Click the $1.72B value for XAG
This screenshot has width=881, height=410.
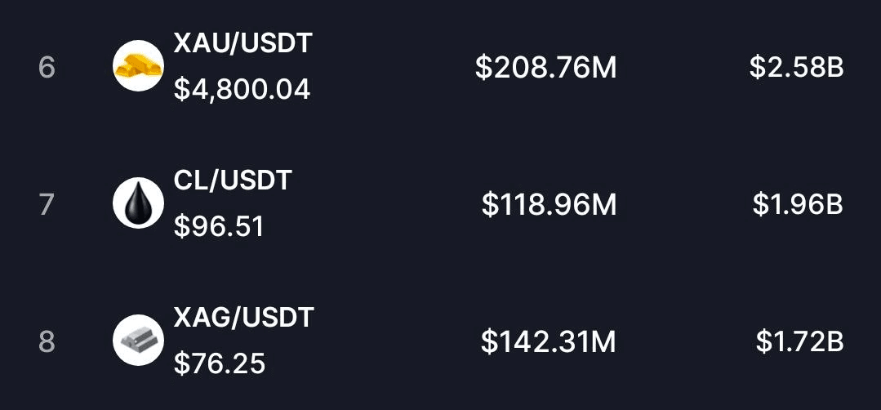coord(799,341)
